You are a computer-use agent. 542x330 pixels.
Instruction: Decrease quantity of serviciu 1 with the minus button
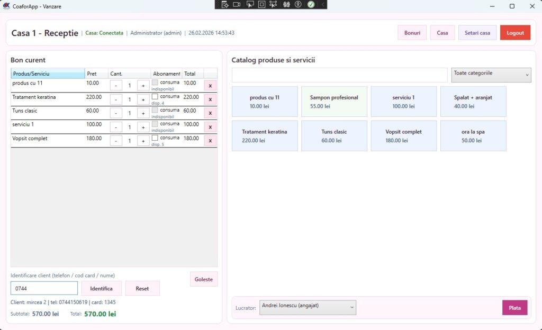coord(116,127)
